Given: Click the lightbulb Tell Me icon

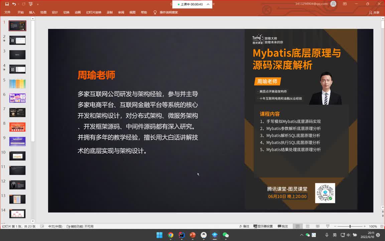Looking at the screenshot, I should 155,12.
